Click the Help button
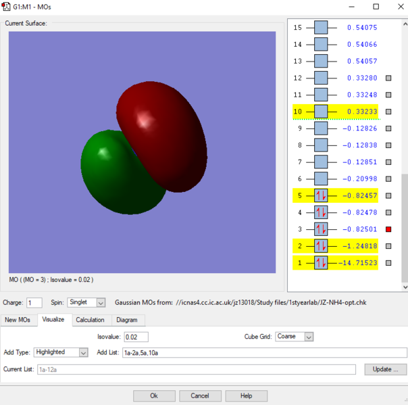This screenshot has width=408, height=405. point(246,396)
